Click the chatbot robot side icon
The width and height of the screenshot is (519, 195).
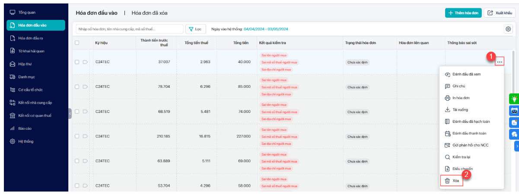514,111
